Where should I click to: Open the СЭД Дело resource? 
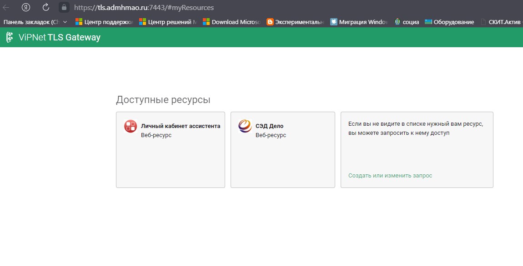point(283,150)
